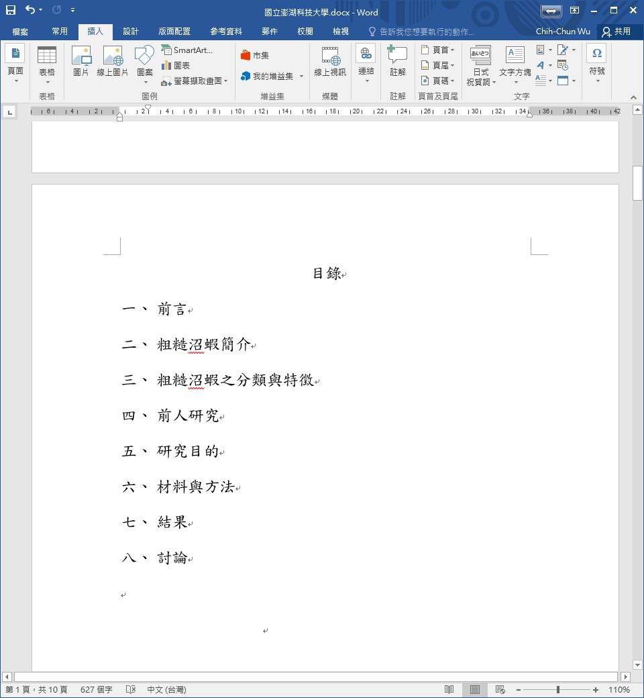Insert a 文字方塊 (Text Box)
The height and width of the screenshot is (698, 644).
515,66
